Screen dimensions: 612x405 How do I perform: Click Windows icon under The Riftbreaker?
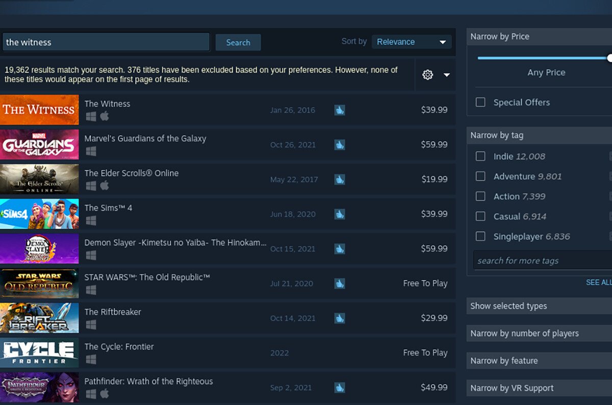pos(91,324)
